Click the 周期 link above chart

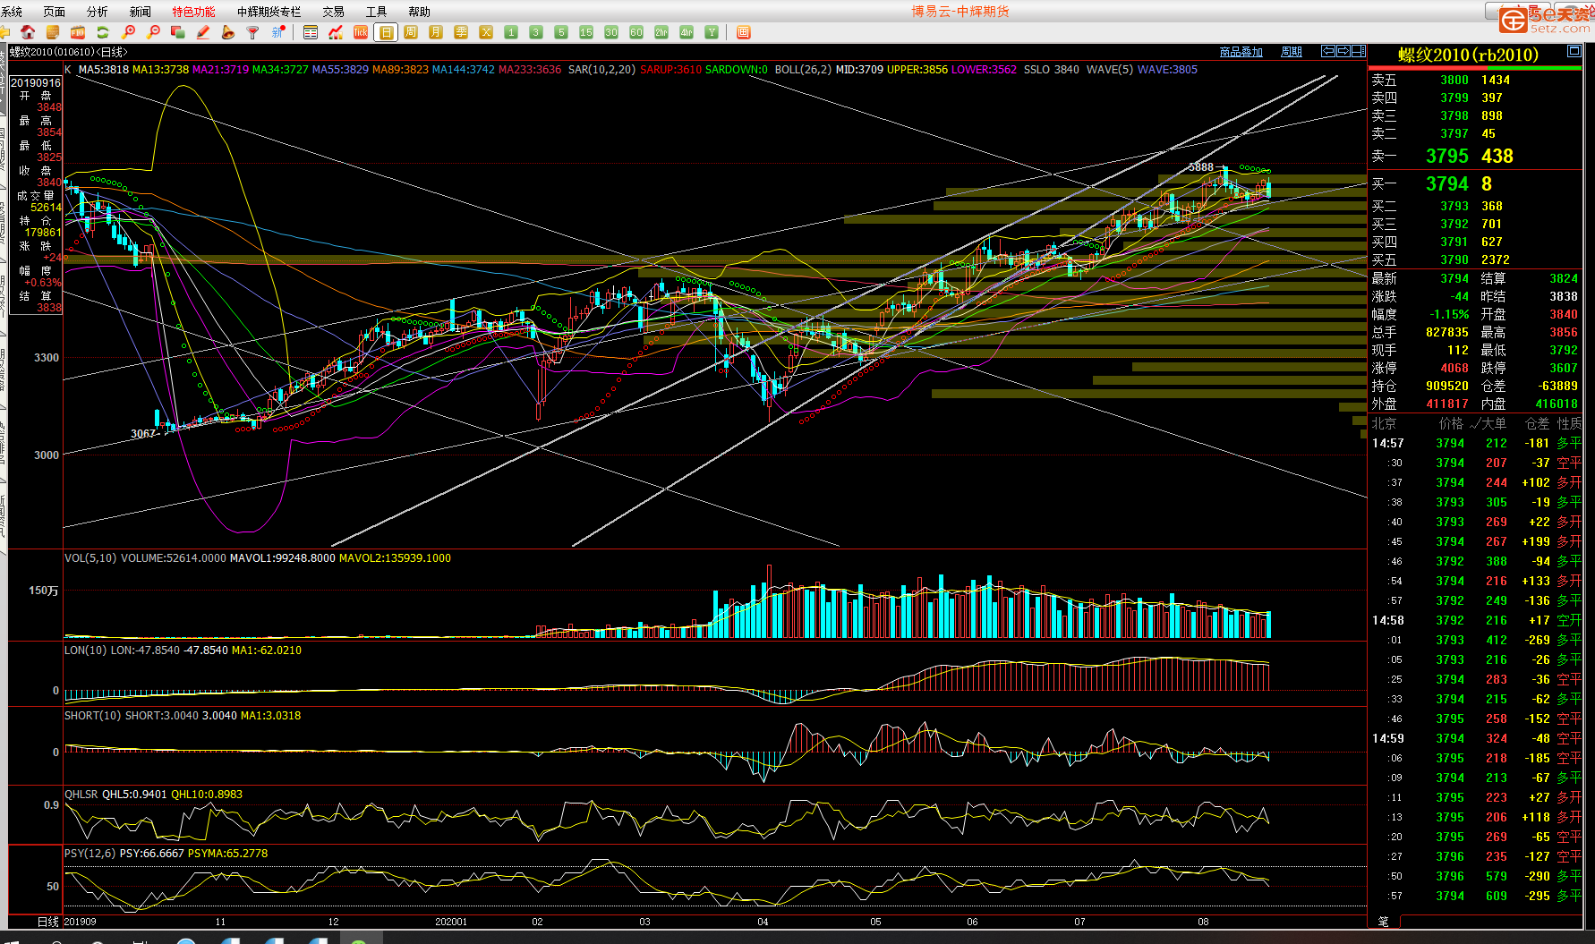pos(1292,52)
